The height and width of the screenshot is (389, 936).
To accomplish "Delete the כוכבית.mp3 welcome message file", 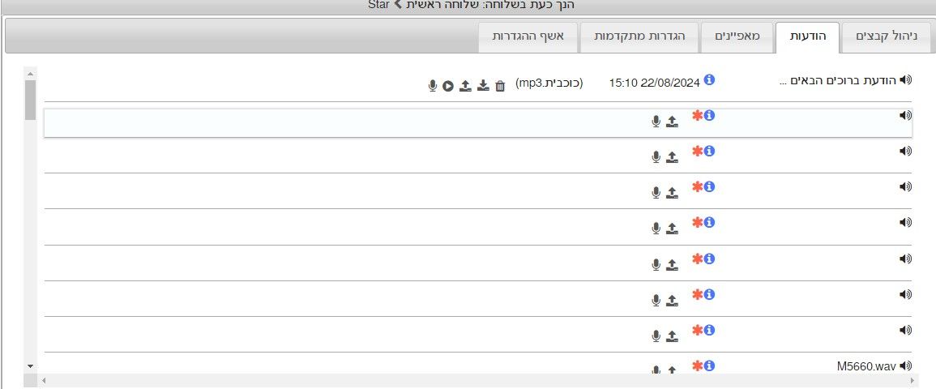I will click(500, 85).
